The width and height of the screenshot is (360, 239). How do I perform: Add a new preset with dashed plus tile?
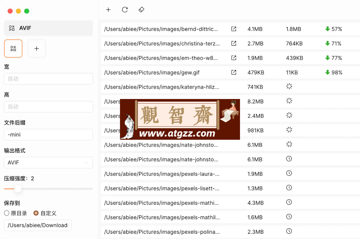tap(37, 49)
